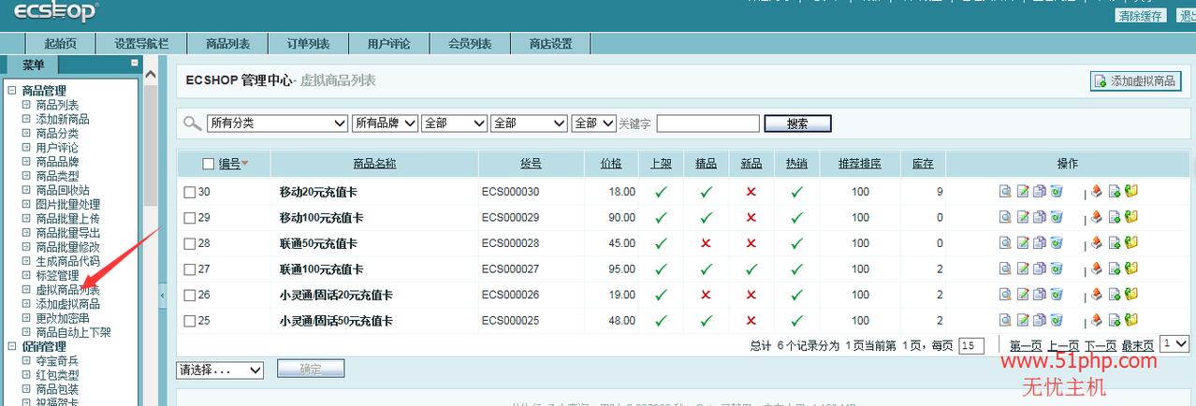Trash 联通100元充值卡 using its bin icon

(x=1056, y=269)
